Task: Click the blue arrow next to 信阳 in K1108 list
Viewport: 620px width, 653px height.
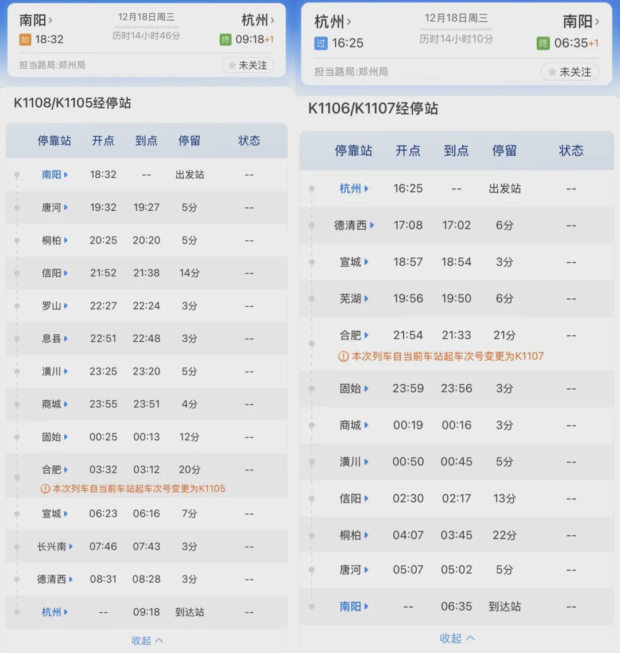Action: [x=66, y=273]
